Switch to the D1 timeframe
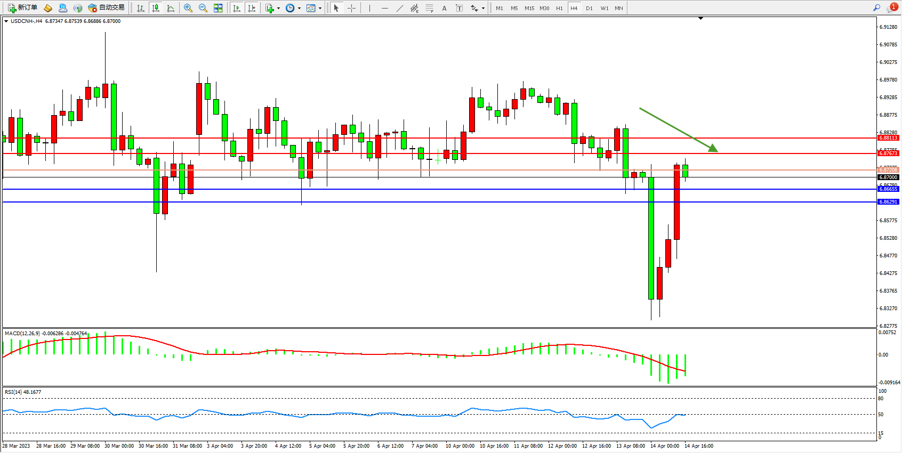This screenshot has height=453, width=902. [589, 8]
